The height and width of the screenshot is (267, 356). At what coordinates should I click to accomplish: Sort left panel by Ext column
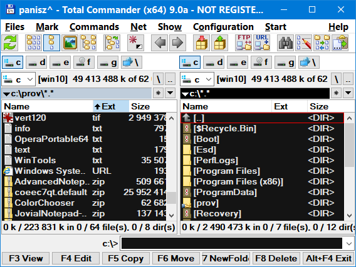click(111, 106)
